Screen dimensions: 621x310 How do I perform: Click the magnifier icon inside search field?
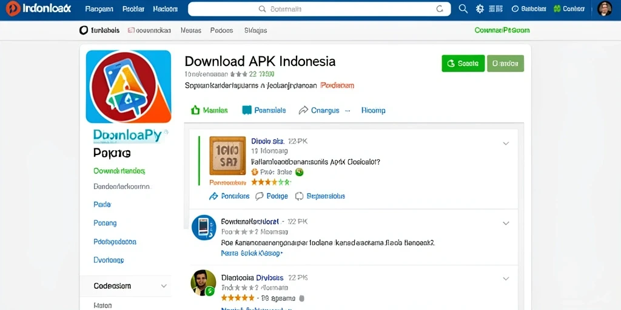(262, 8)
